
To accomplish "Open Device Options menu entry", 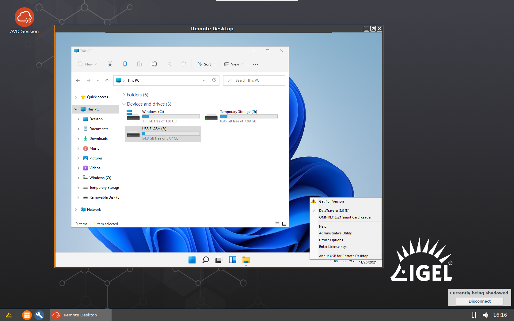I will [x=346, y=240].
